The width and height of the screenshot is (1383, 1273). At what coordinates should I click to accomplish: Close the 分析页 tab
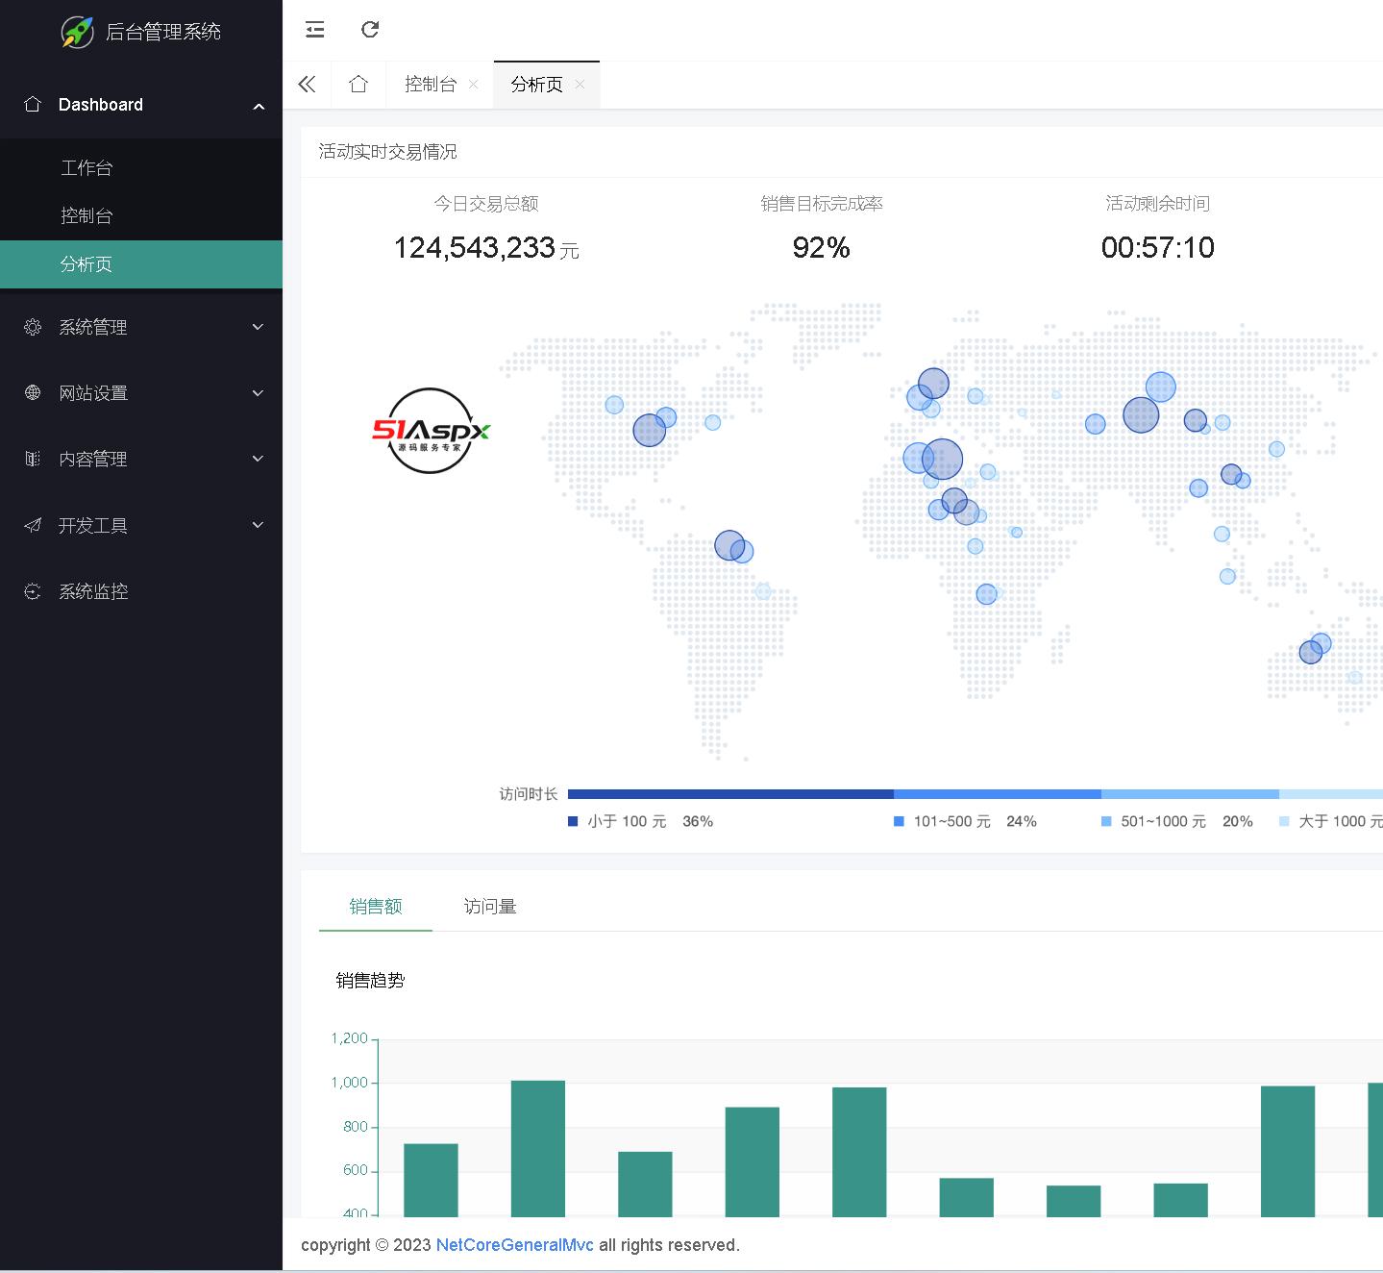tap(580, 85)
